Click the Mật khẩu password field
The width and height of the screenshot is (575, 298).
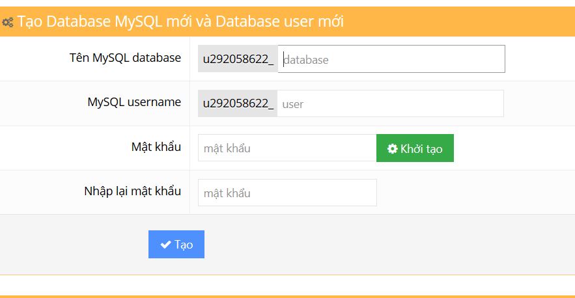tap(287, 148)
